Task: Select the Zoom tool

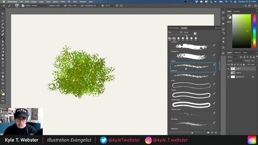Action: (x=3, y=80)
